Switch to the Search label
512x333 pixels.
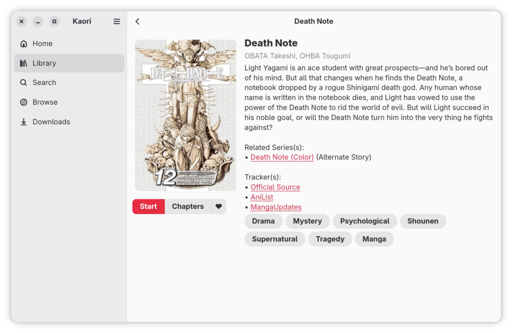point(44,82)
